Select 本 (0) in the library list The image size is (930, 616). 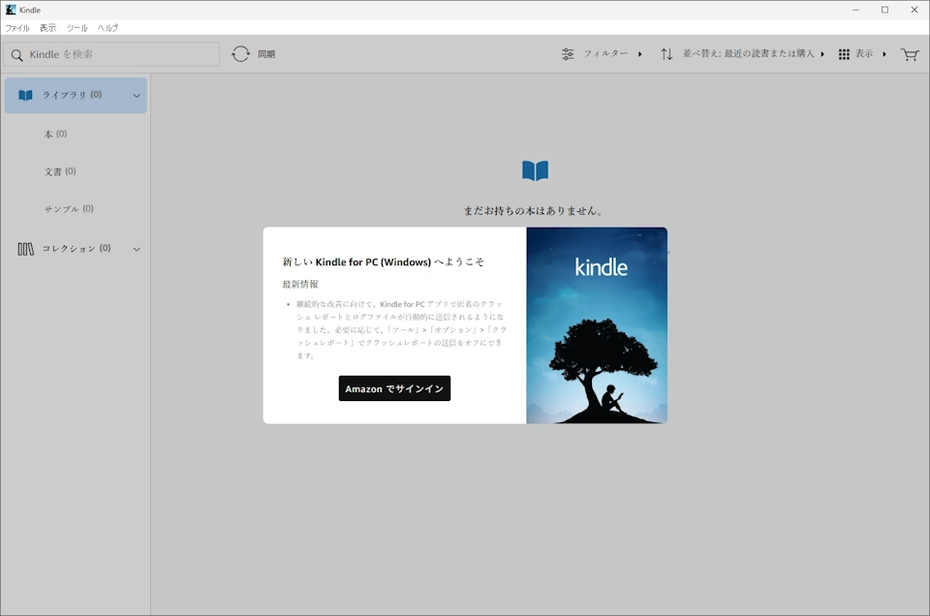[55, 135]
